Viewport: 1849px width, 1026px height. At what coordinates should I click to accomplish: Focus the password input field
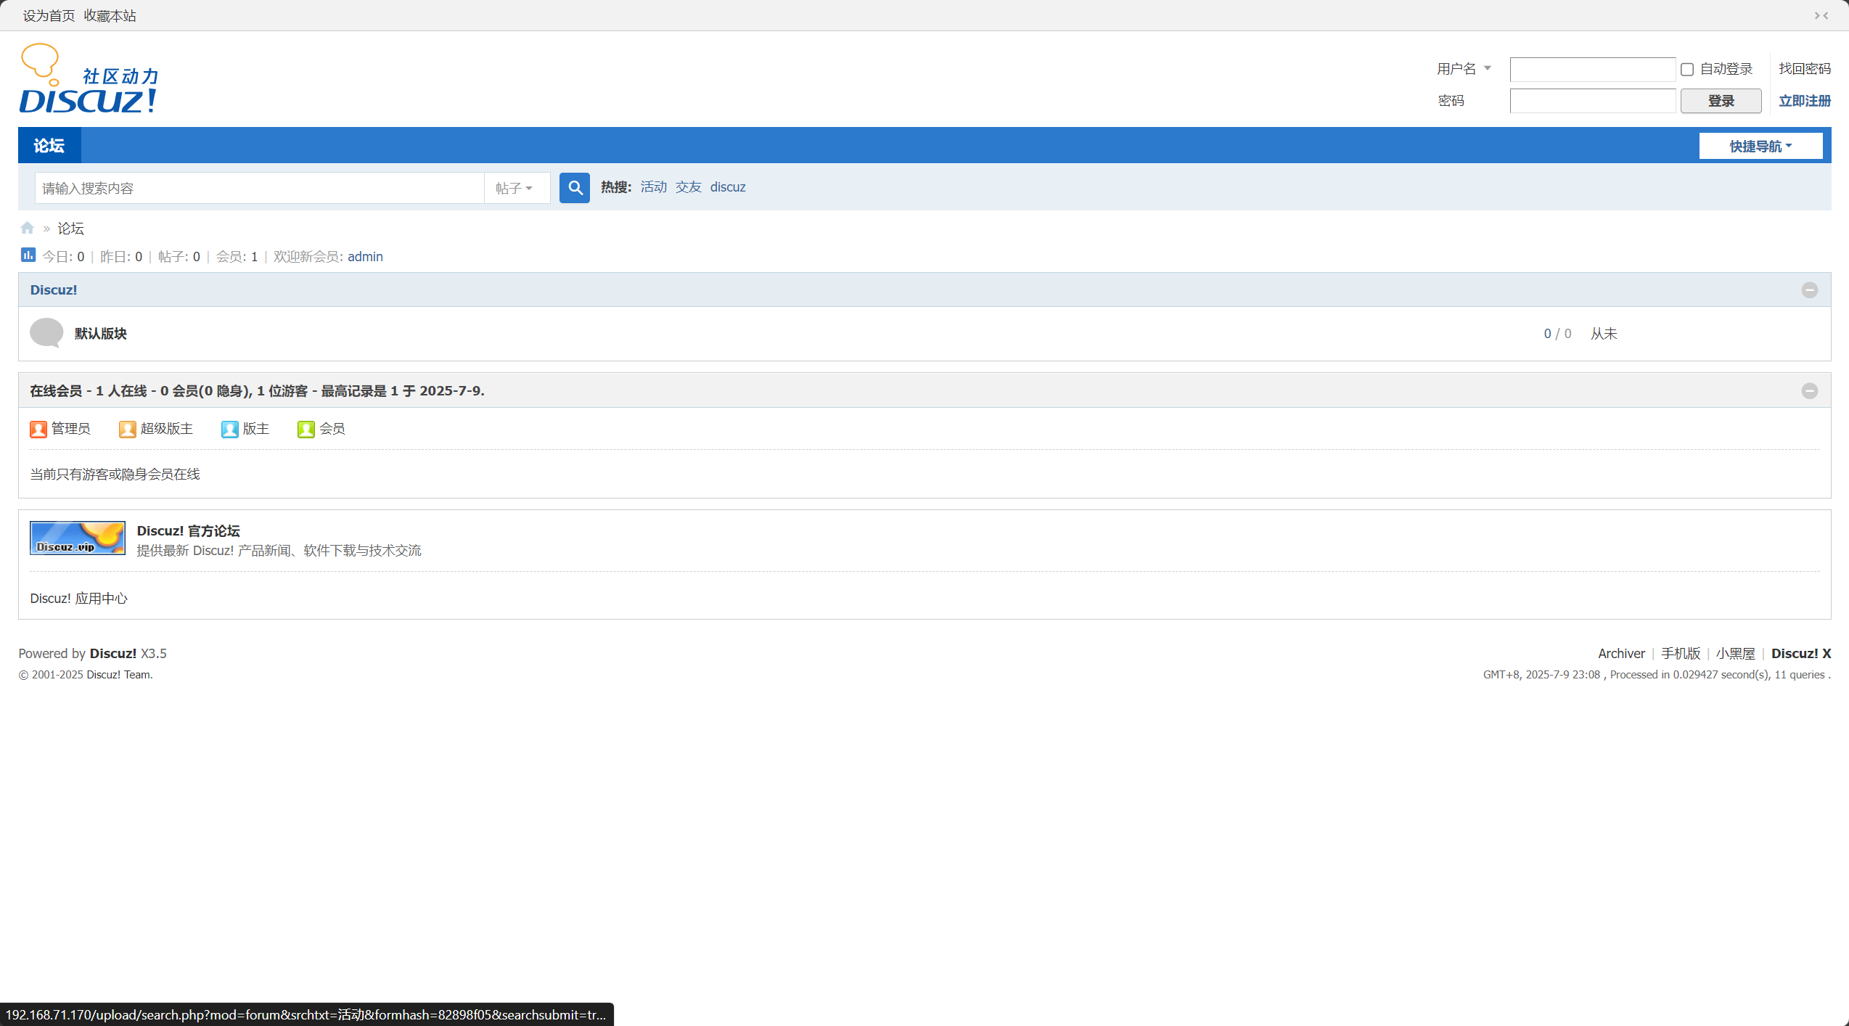coord(1592,101)
